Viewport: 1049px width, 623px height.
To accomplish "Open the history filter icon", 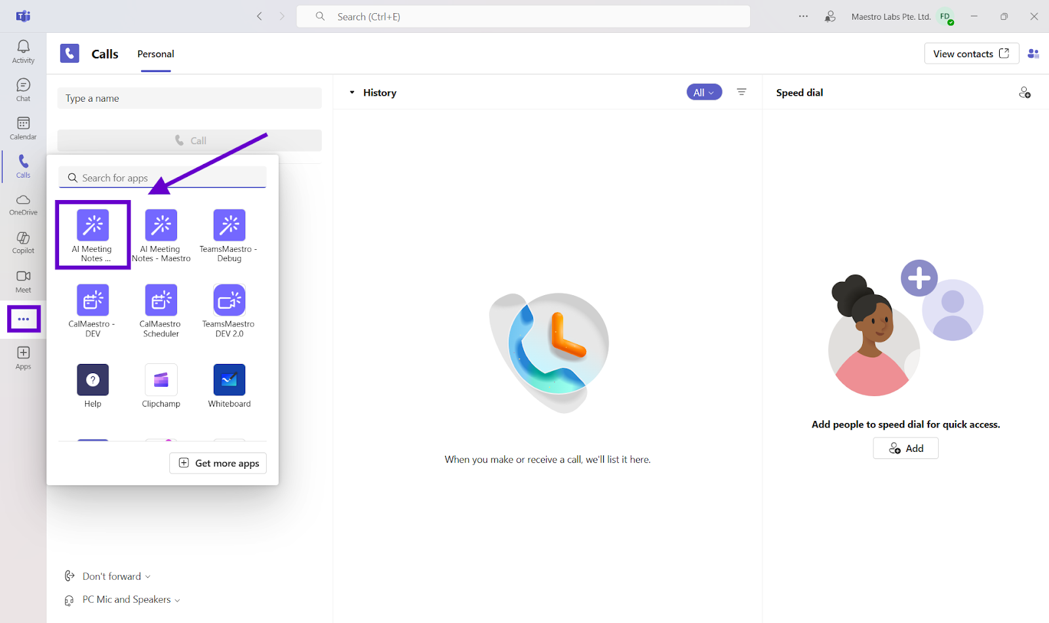I will [742, 92].
